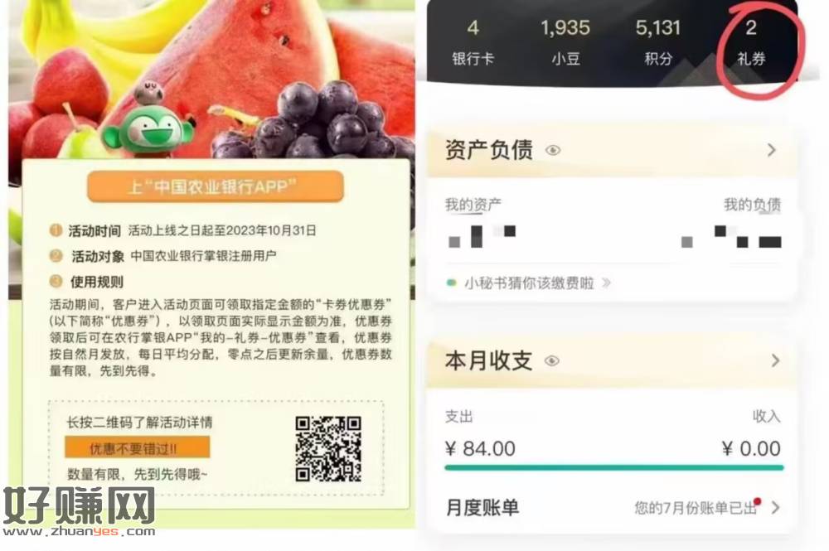
Task: Click the 收入 ¥0.00 amount
Action: click(x=751, y=448)
